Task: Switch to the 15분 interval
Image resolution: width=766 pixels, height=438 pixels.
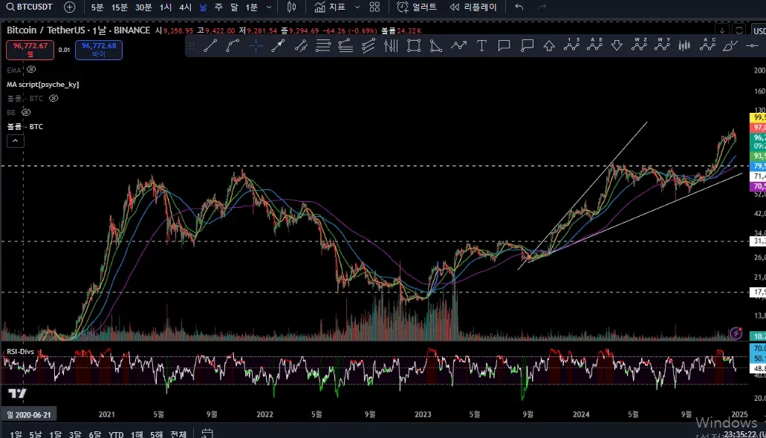Action: pyautogui.click(x=119, y=7)
